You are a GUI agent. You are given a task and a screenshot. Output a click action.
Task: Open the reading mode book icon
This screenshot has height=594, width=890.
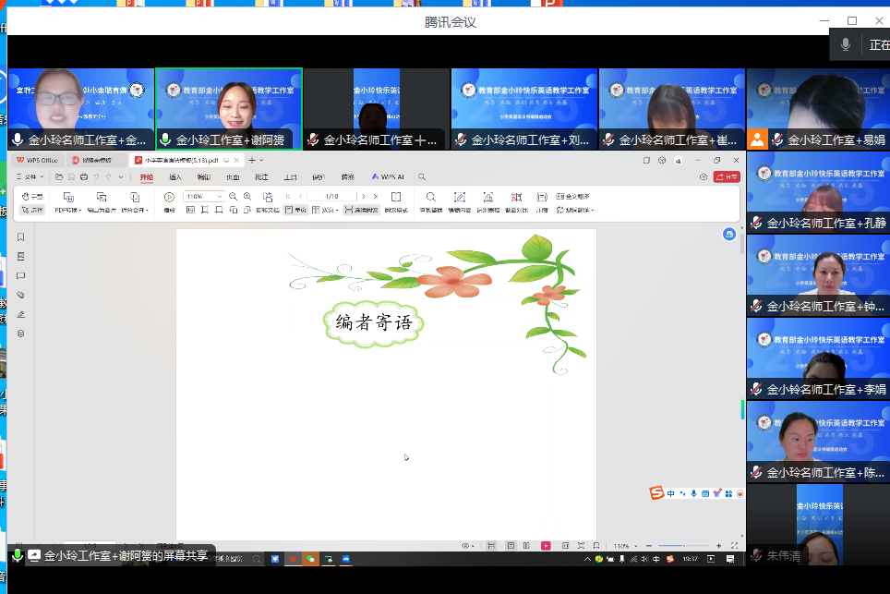point(396,197)
